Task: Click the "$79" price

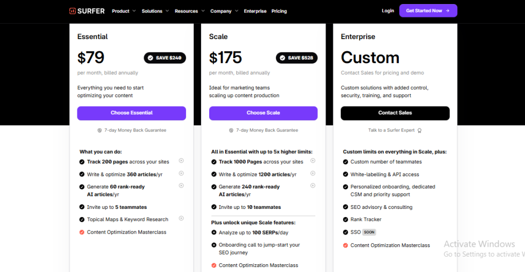Action: (x=91, y=57)
